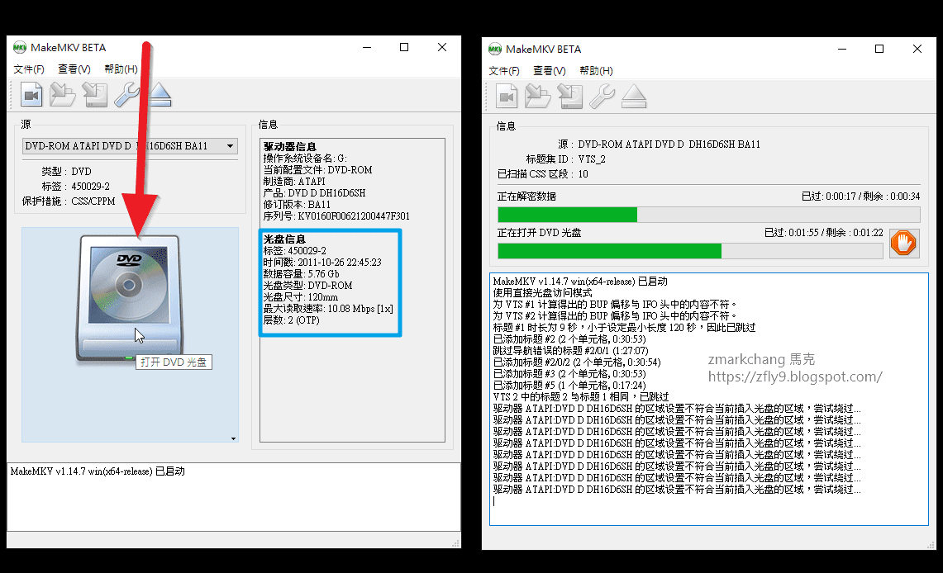Screen dimensions: 943x573
Task: Click the log text area in left window
Action: coord(233,497)
